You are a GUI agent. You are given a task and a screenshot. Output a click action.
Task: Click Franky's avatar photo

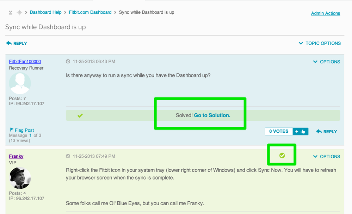[20, 178]
